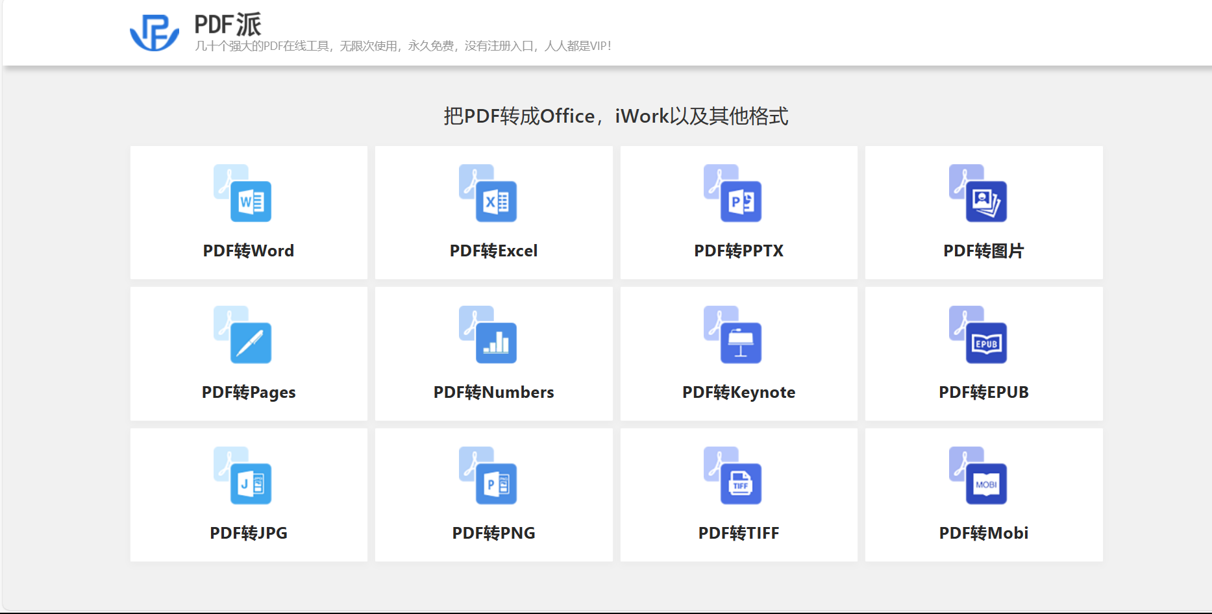Image resolution: width=1212 pixels, height=614 pixels.
Task: Select the PDF转EPUB book icon
Action: pos(978,334)
